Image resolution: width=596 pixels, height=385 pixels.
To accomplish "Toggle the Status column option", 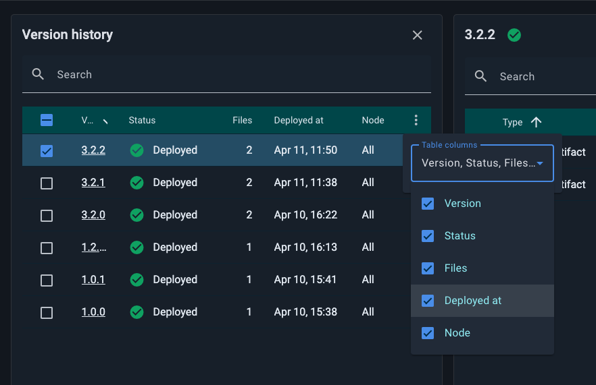I will point(482,236).
